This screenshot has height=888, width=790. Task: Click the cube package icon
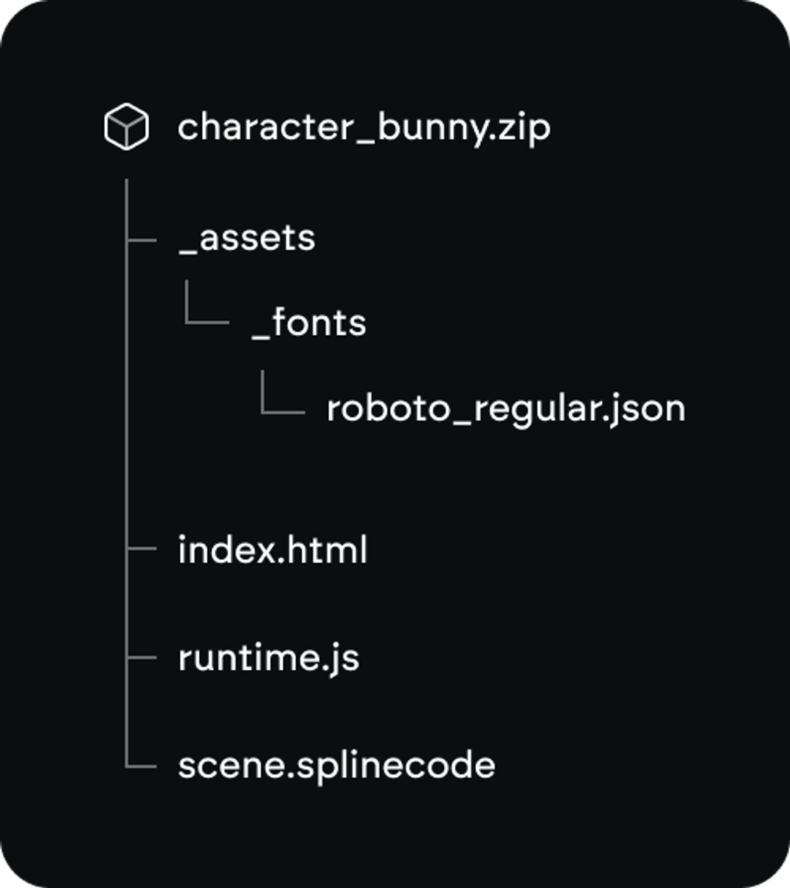pyautogui.click(x=126, y=127)
